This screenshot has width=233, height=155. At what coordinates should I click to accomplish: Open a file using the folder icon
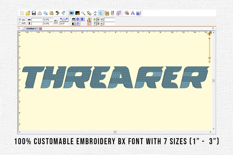click(x=28, y=13)
